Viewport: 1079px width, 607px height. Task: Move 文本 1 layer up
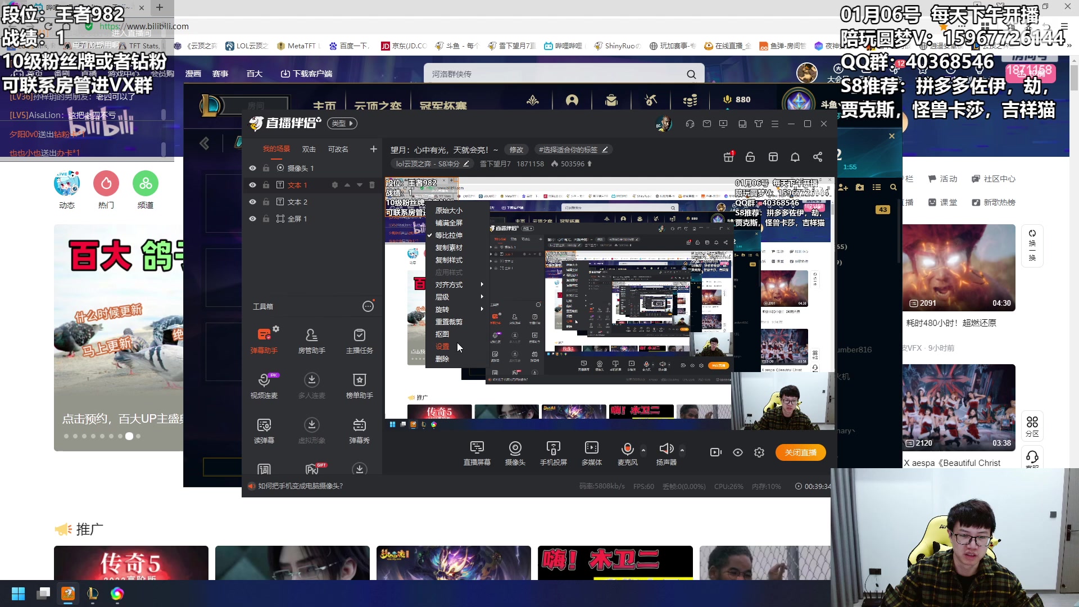pyautogui.click(x=347, y=185)
